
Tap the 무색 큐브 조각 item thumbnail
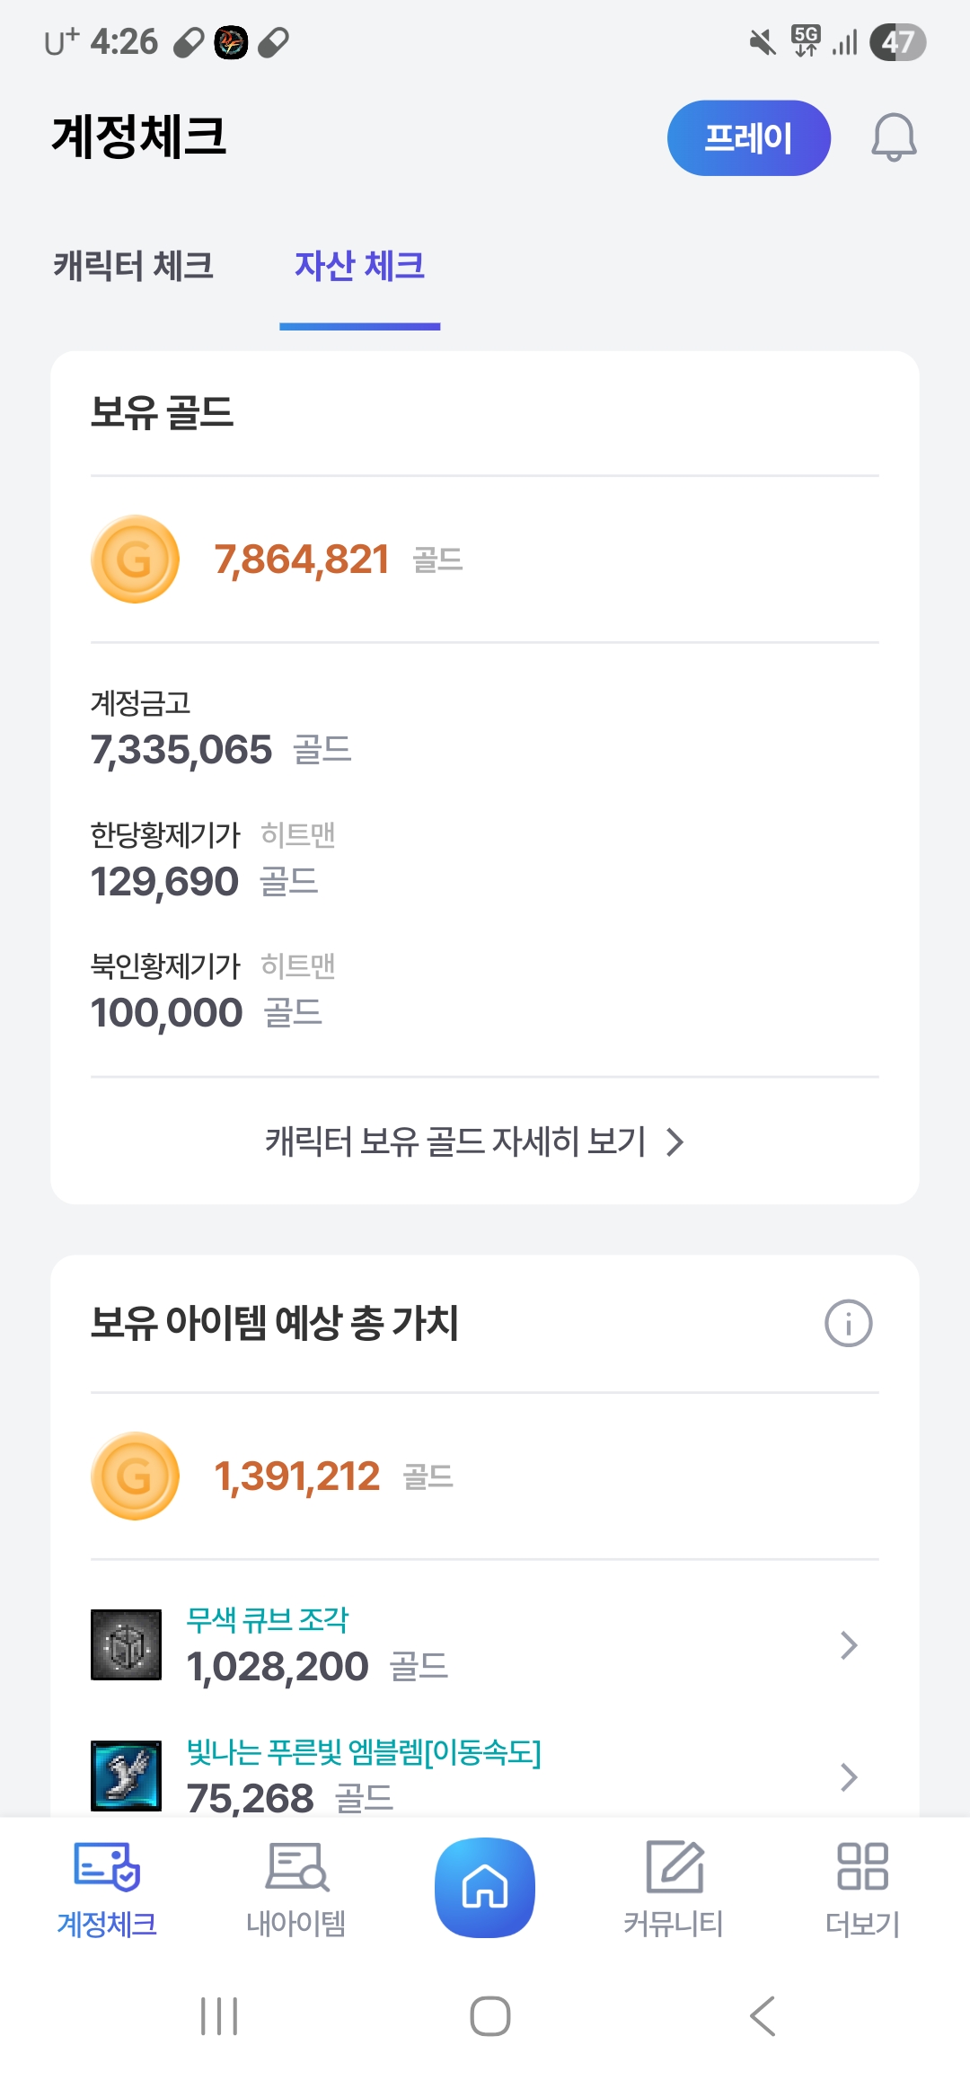tap(127, 1645)
